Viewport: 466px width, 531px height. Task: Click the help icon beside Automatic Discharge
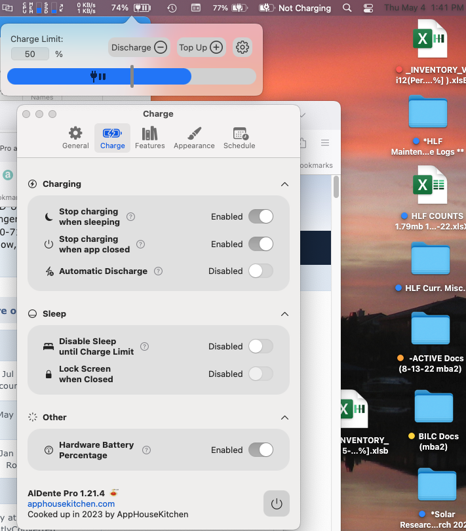tap(158, 271)
